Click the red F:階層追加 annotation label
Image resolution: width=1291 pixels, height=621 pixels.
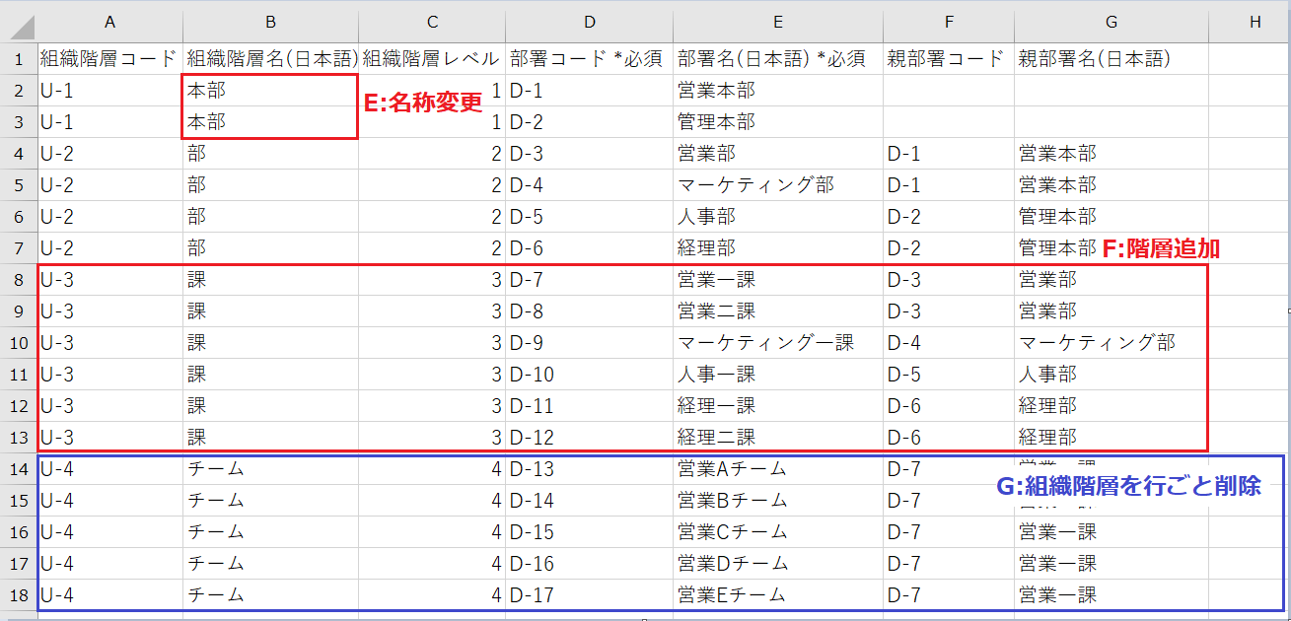(1160, 249)
